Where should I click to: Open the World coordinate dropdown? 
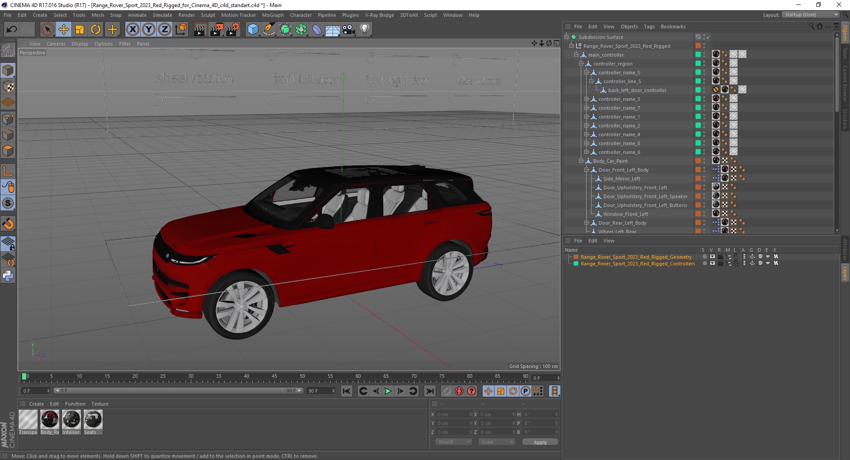(x=454, y=442)
